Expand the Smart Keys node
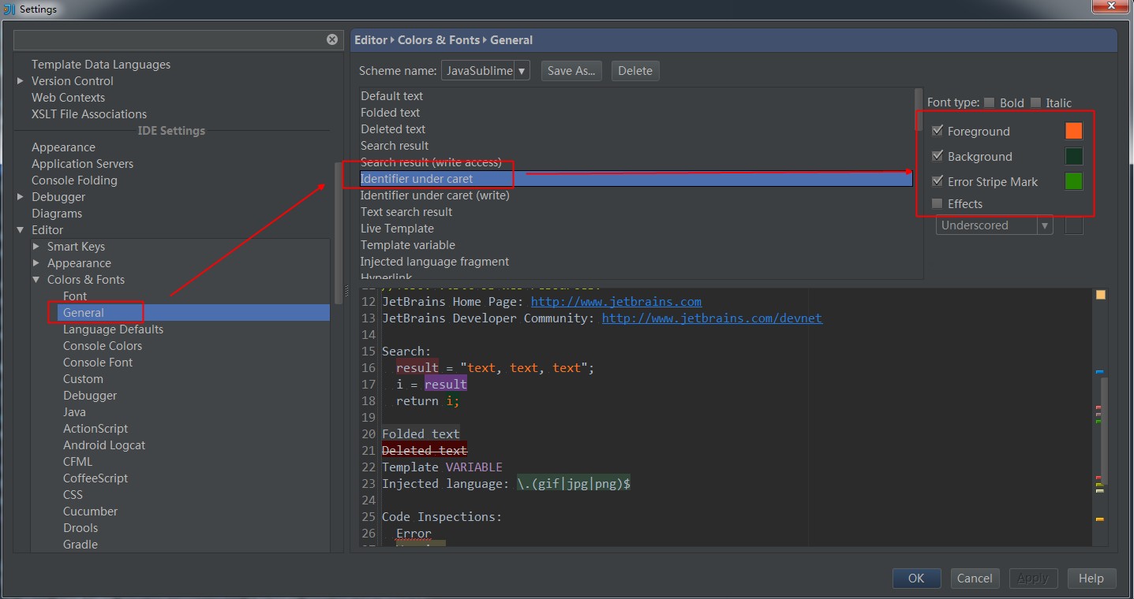The image size is (1134, 599). [36, 246]
